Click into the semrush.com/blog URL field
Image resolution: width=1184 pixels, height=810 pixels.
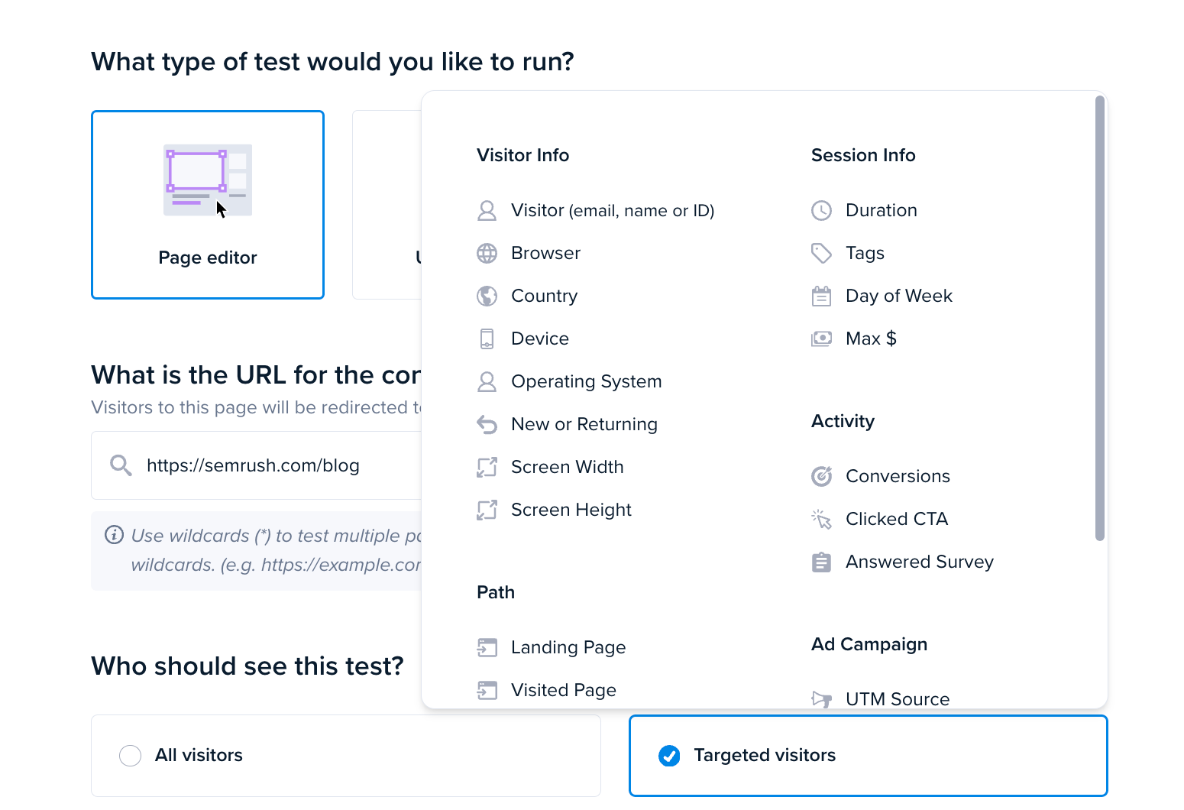point(257,465)
